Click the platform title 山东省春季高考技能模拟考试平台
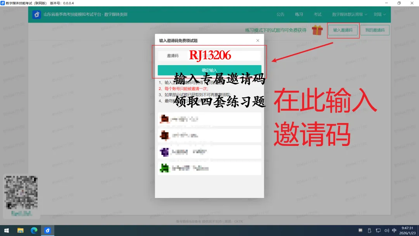Screen dimensions: 419x236 (73, 14)
